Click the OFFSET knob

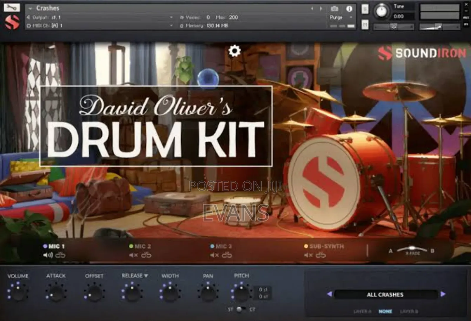click(x=94, y=292)
